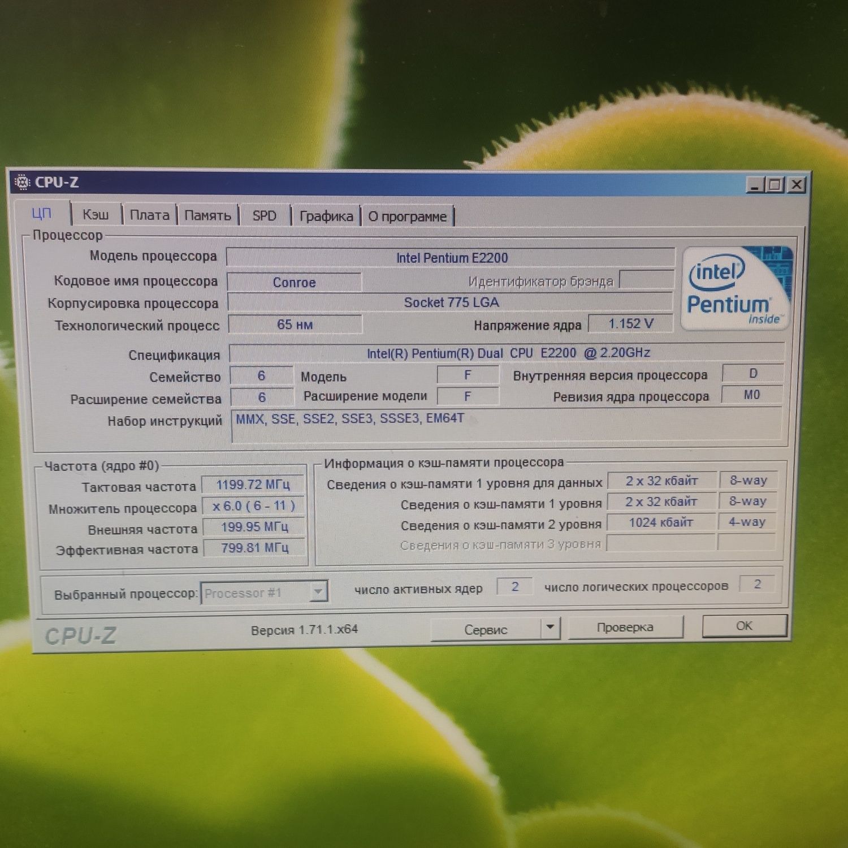Click the OK button
Screen dimensions: 848x848
tap(744, 626)
